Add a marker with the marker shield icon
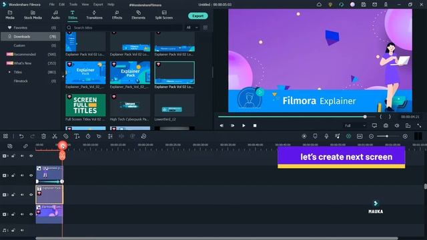Screen dimensions: 427x240 coord(315,136)
